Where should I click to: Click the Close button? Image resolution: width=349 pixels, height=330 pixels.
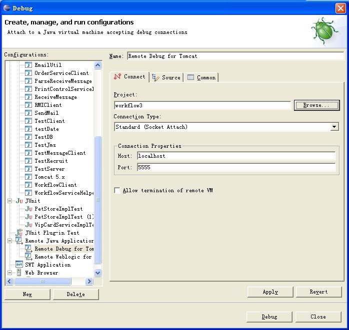coord(318,317)
